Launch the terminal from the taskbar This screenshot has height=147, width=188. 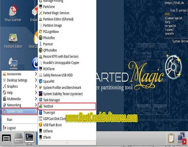click(29, 138)
